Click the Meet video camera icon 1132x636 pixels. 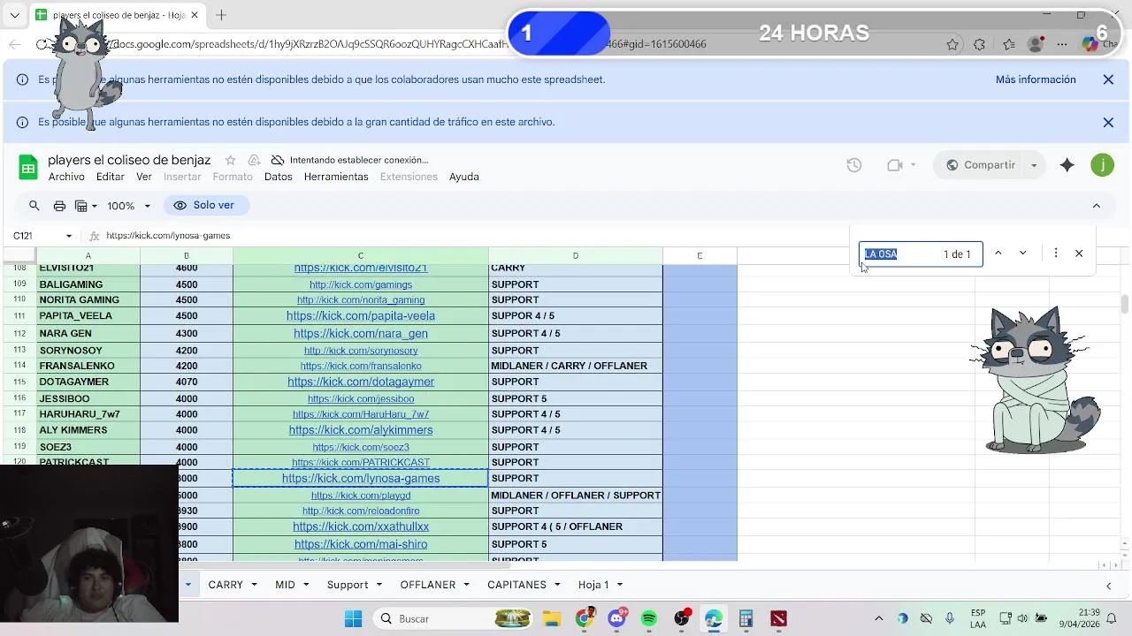coord(894,165)
